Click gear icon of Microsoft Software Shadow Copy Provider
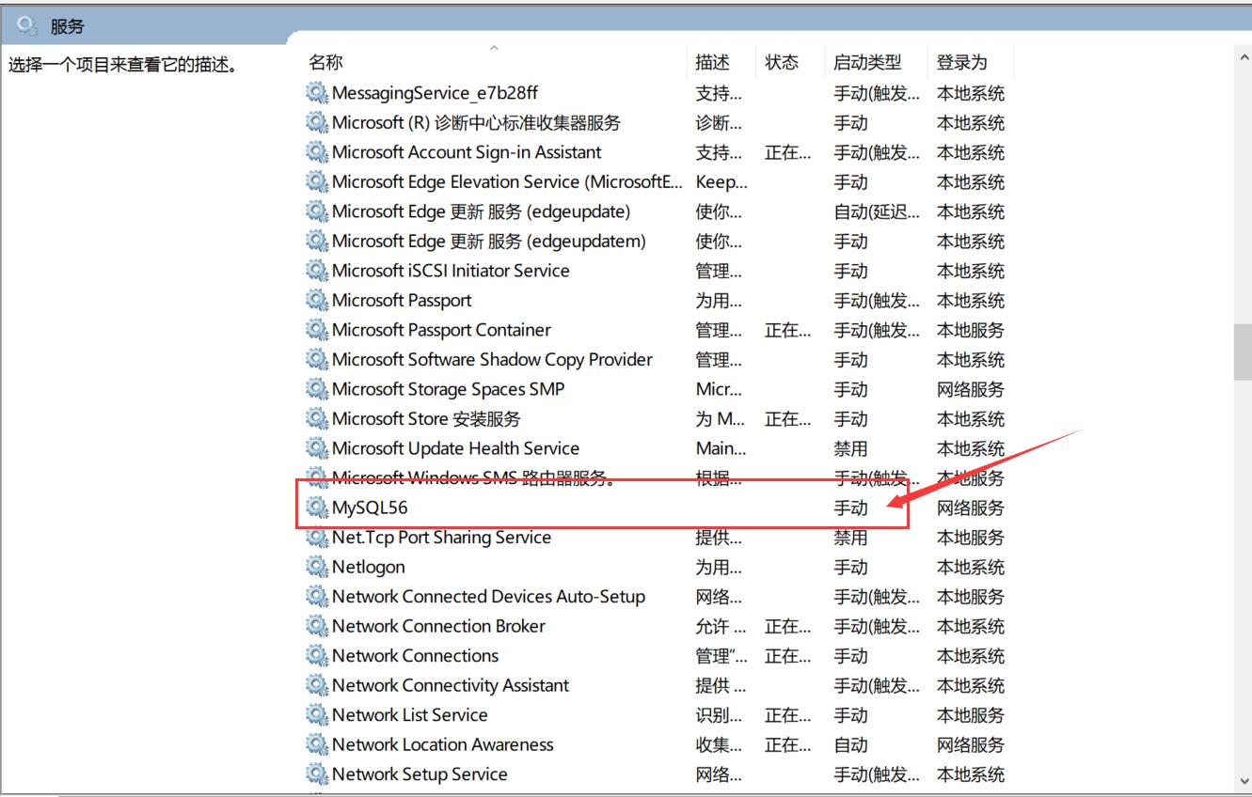The image size is (1252, 797). [317, 359]
